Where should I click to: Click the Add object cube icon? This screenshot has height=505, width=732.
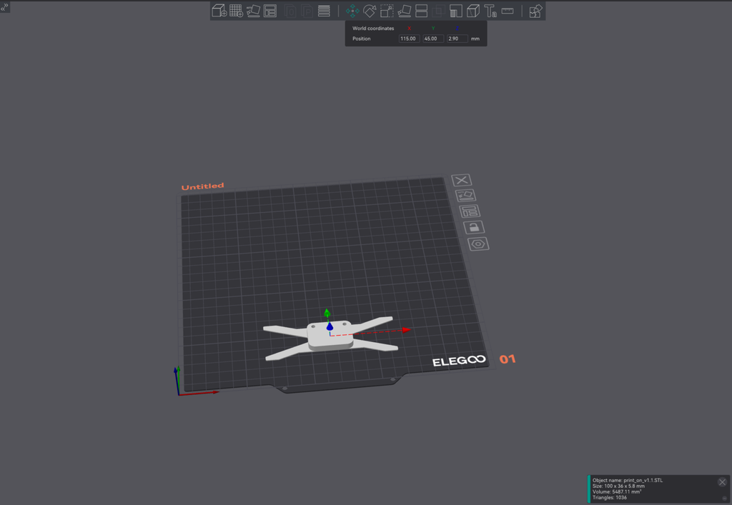pos(219,11)
